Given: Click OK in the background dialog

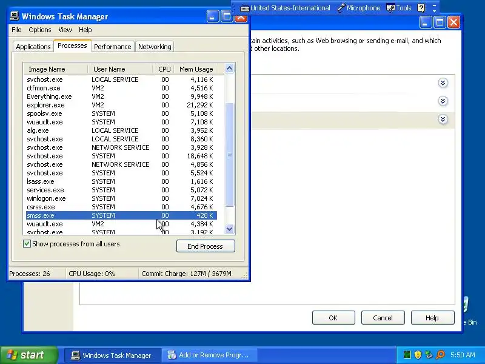Looking at the screenshot, I should tap(333, 318).
